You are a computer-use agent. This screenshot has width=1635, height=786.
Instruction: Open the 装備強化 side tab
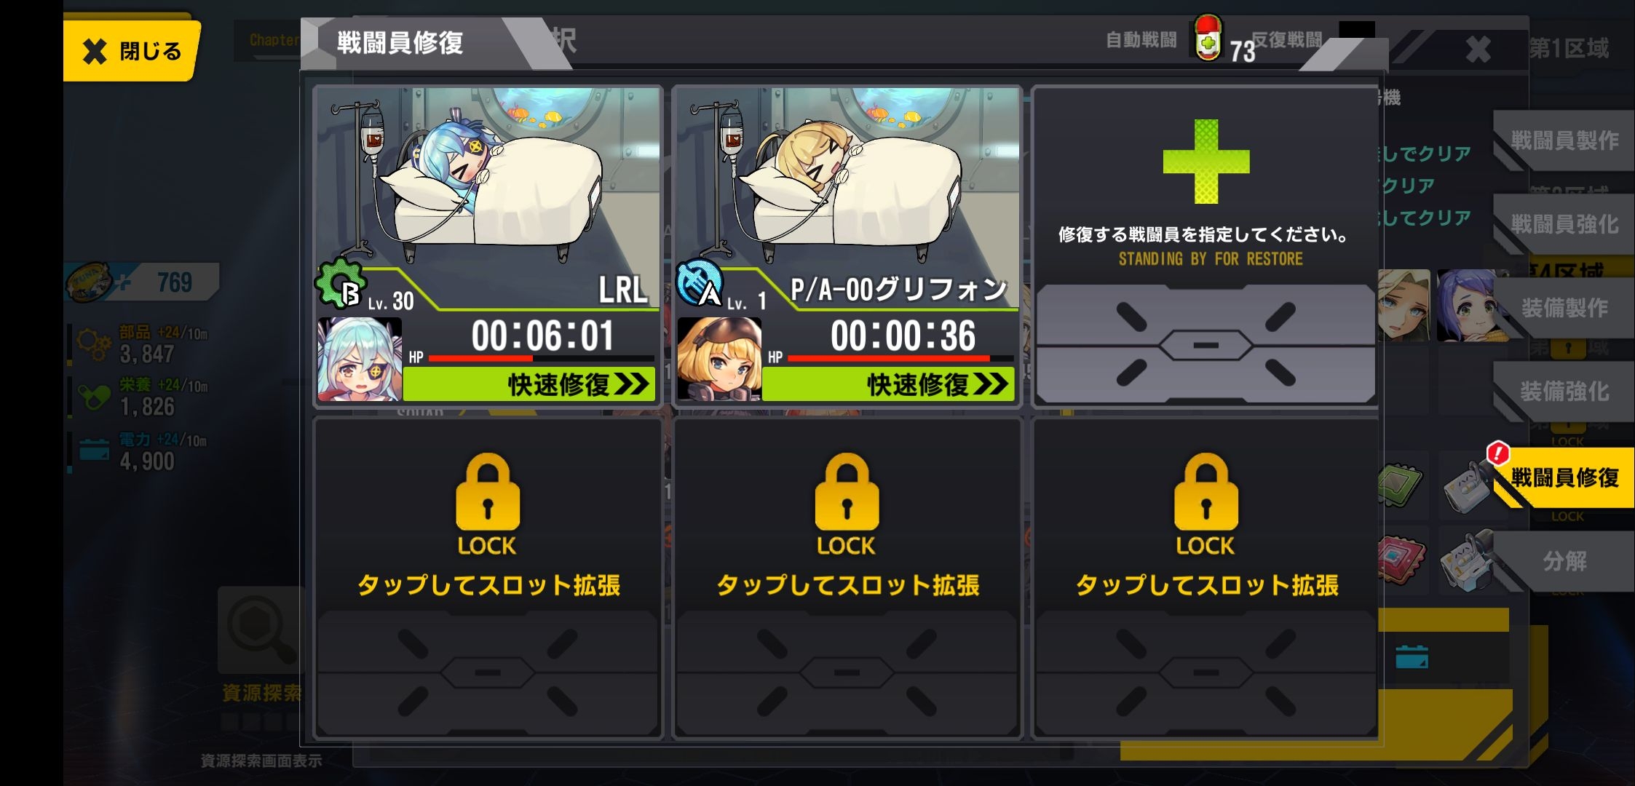point(1564,392)
